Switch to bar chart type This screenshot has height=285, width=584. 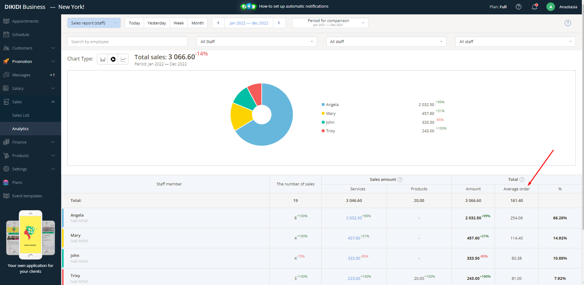103,59
